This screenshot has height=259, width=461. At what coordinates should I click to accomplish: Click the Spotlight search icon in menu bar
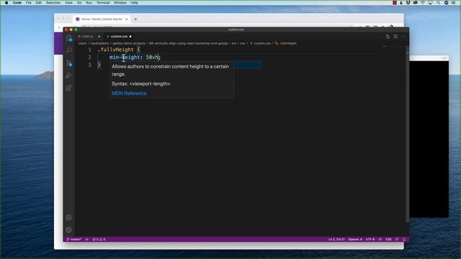(439, 3)
